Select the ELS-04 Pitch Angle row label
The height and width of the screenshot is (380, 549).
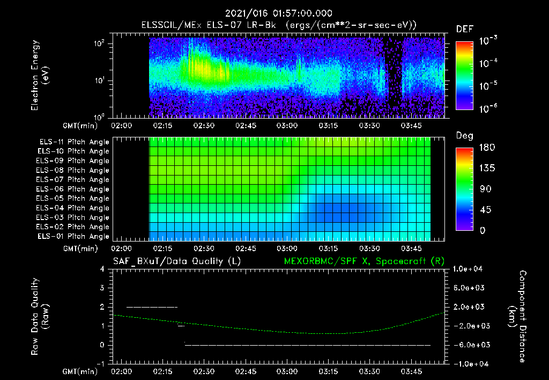click(73, 208)
